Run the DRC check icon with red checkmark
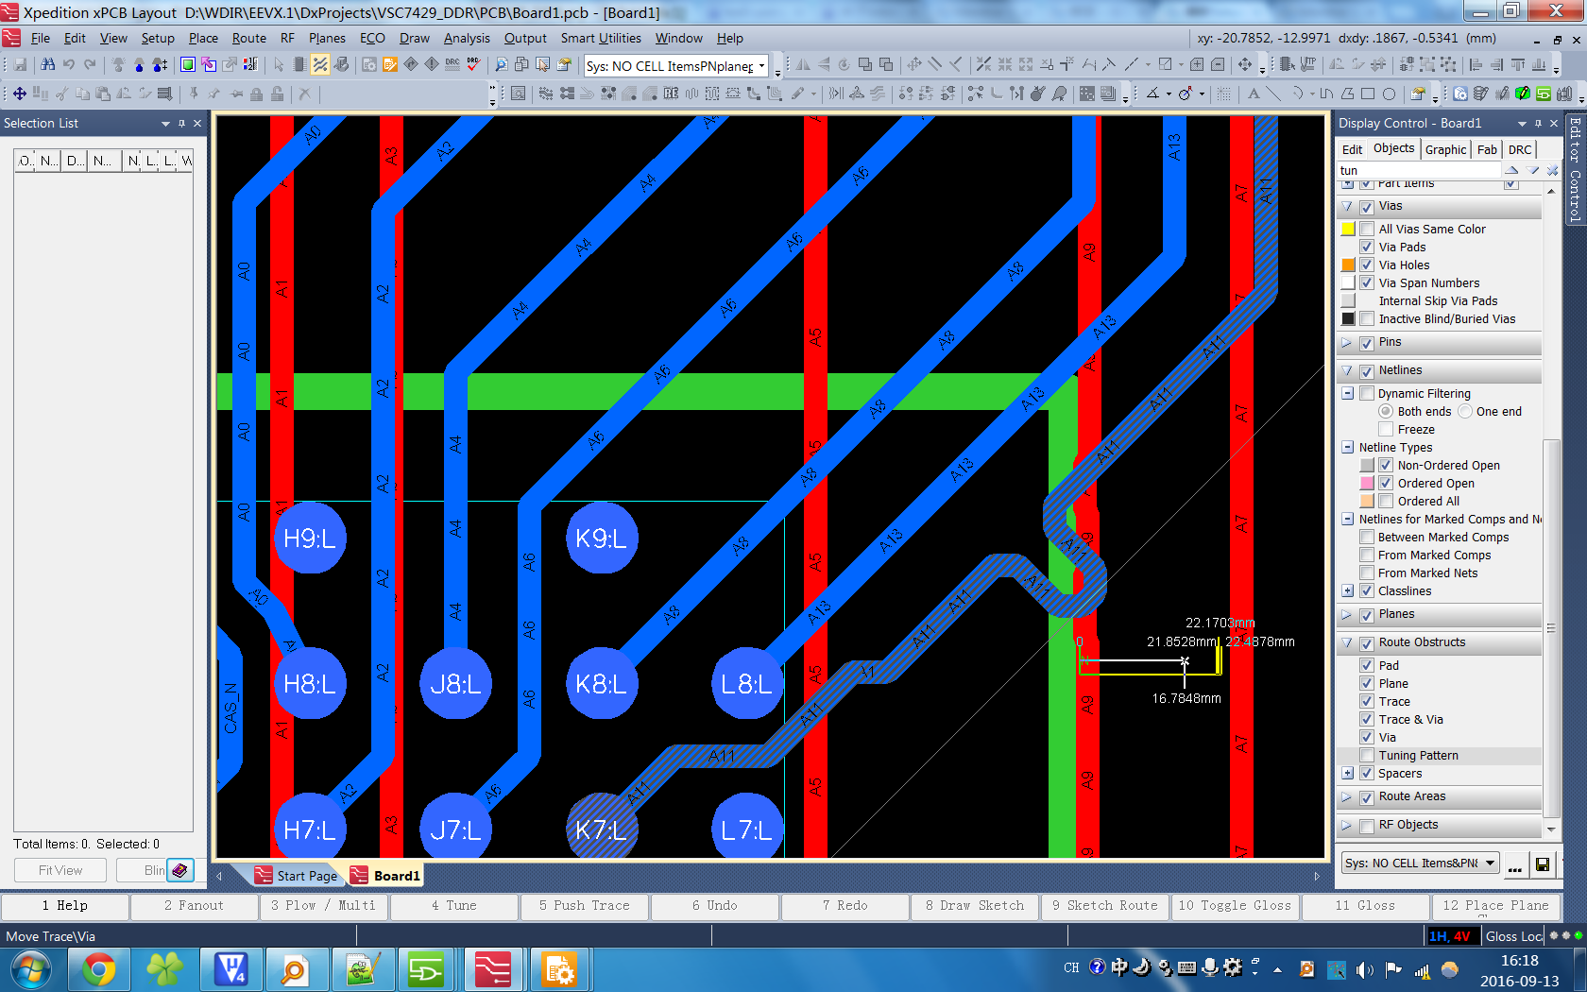The width and height of the screenshot is (1587, 992). [473, 64]
